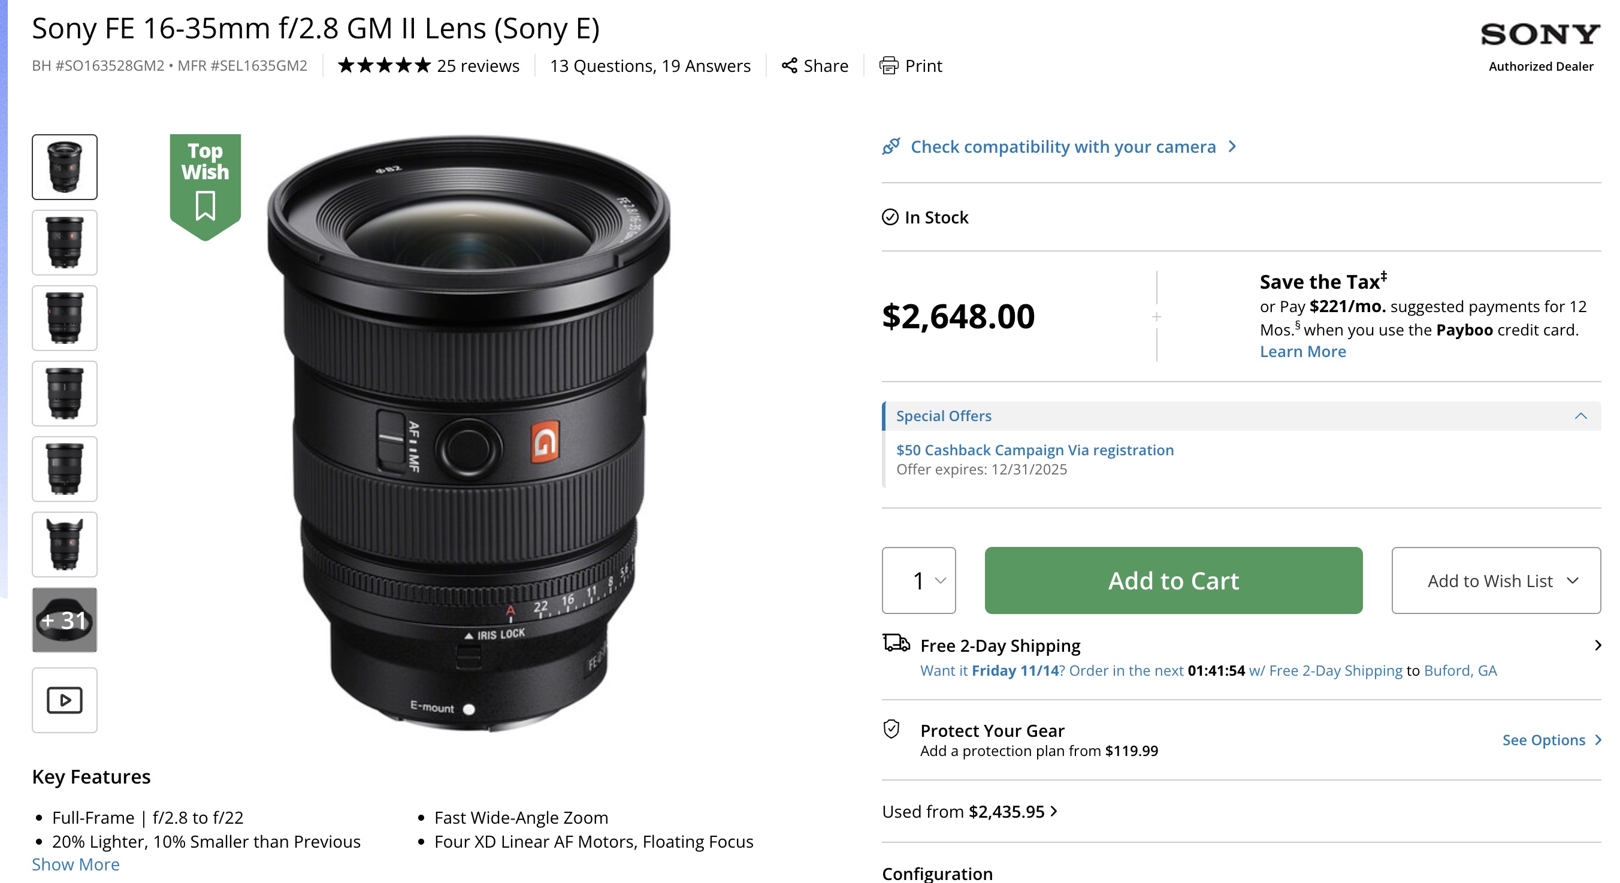1620x883 pixels.
Task: View the 25 reviews
Action: [x=478, y=65]
